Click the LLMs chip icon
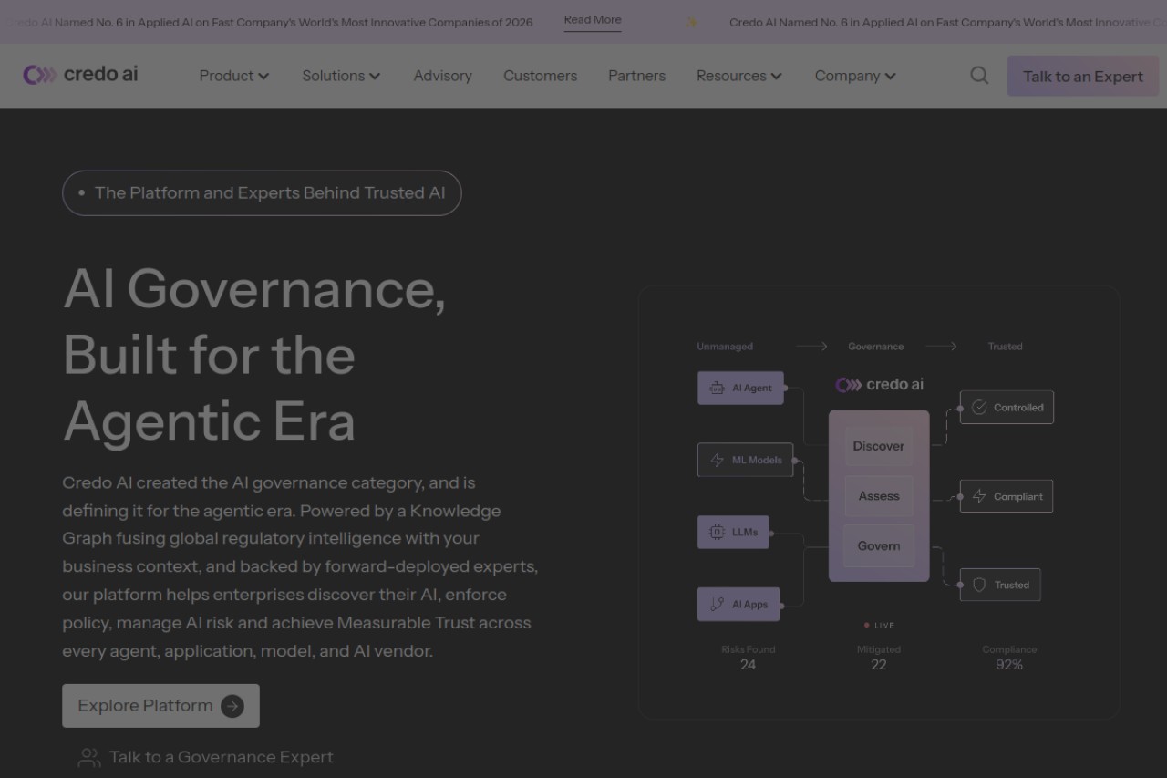1167x778 pixels. tap(717, 533)
